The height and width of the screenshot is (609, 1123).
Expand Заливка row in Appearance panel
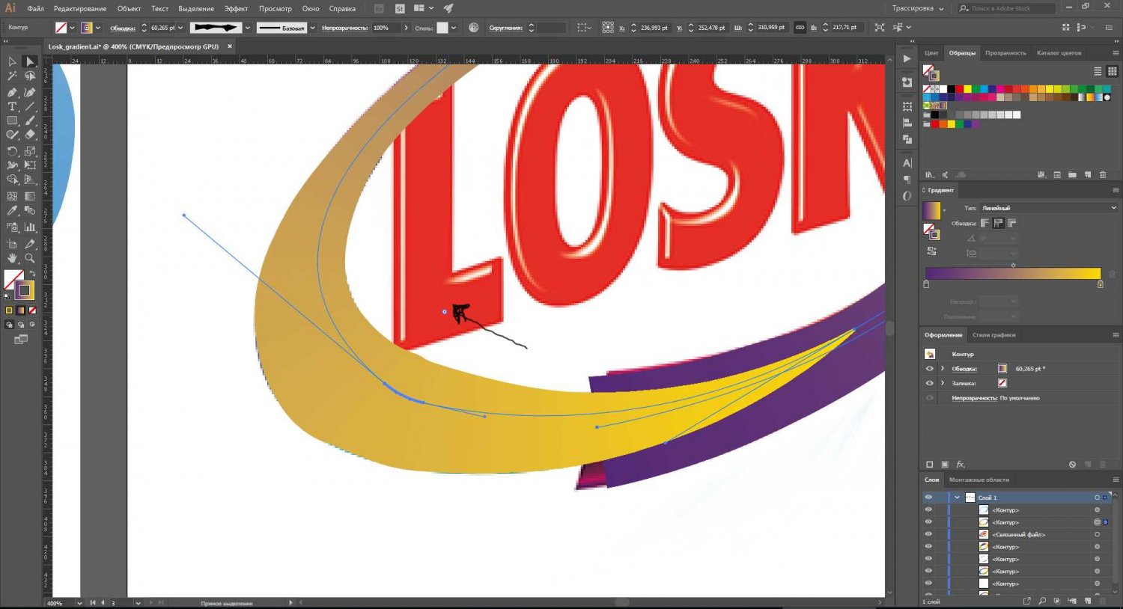pyautogui.click(x=943, y=383)
